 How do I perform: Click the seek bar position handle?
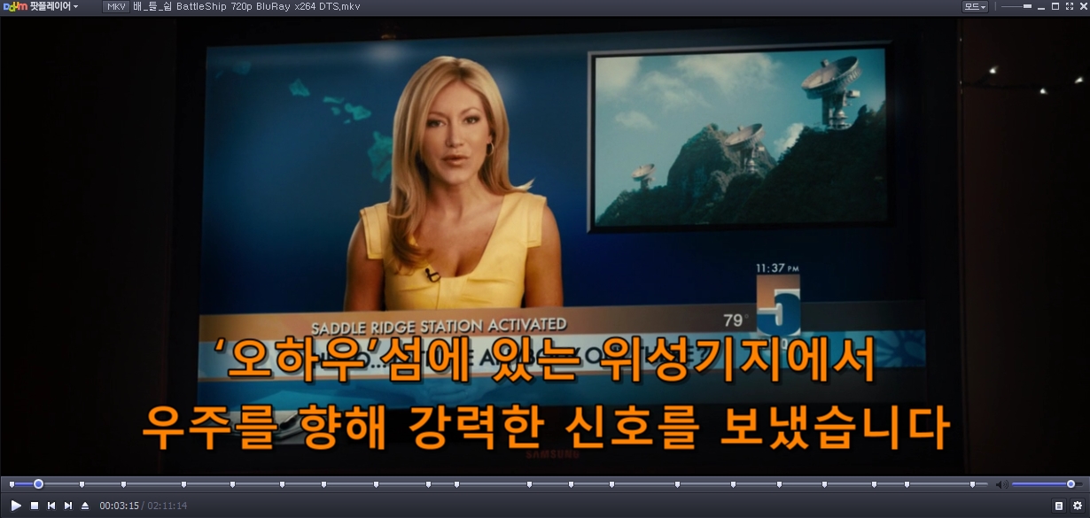[38, 484]
